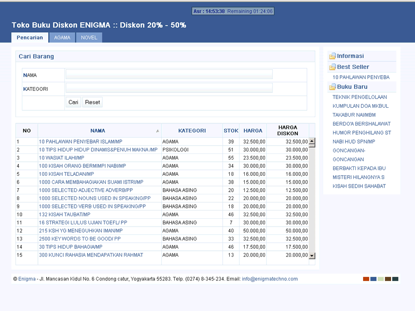This screenshot has width=415, height=311.
Task: Open book 30 TIPS HIDUP BAHAGIA/MP
Action: tap(71, 247)
